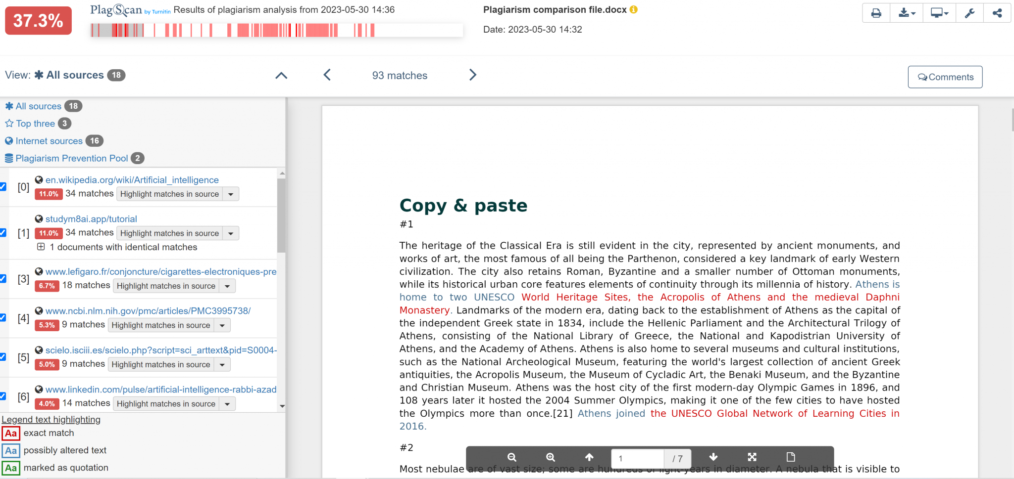Uncheck the linkedin.com pulse source
1014x479 pixels.
pos(3,396)
